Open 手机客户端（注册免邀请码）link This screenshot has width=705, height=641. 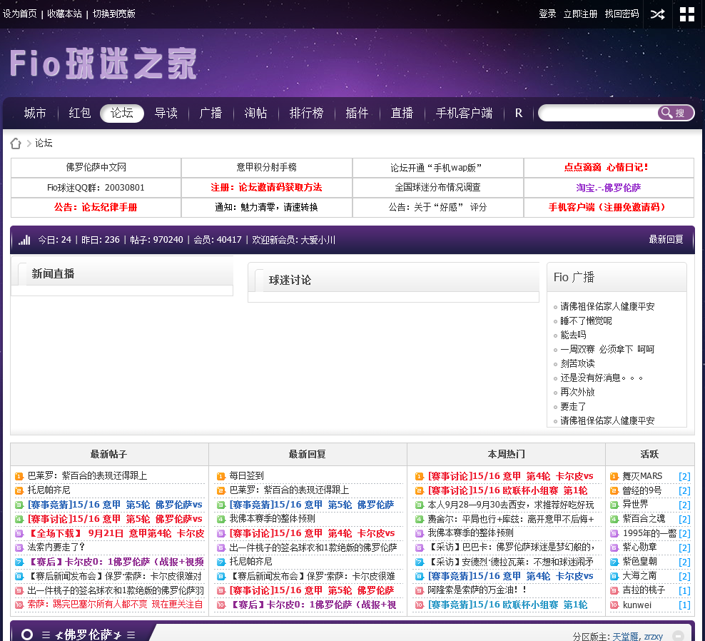pos(607,207)
